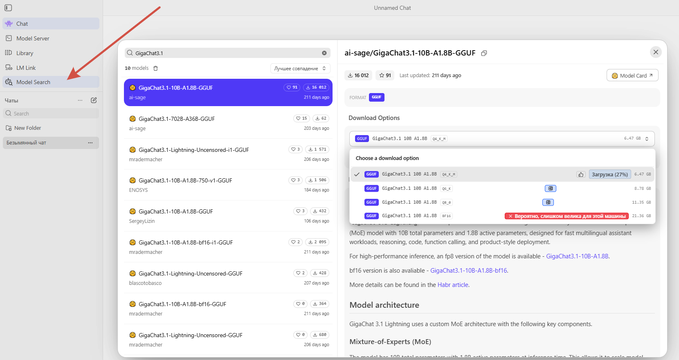The image size is (679, 360).
Task: Click the trash icon beside 10 models
Action: point(155,68)
